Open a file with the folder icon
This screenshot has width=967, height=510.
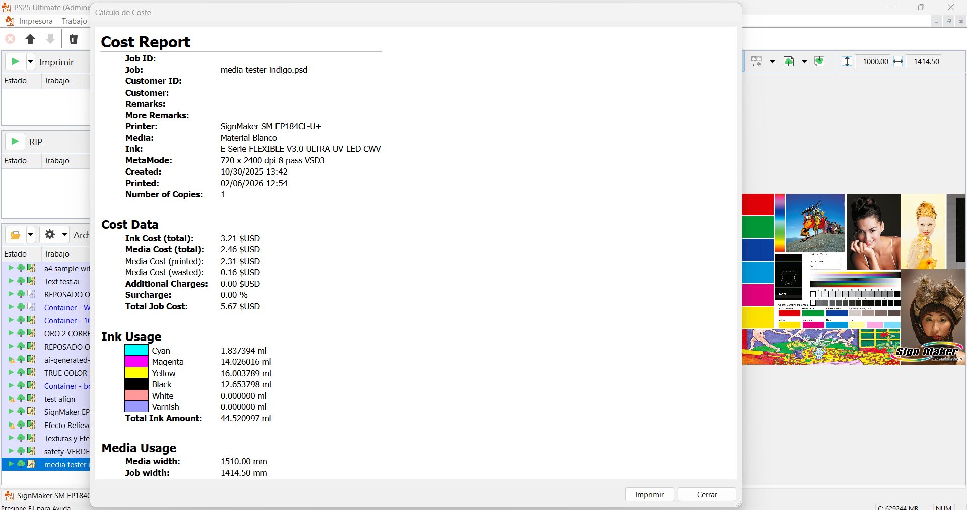point(15,235)
